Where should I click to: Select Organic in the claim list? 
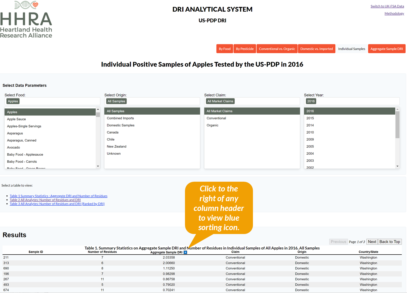(212, 125)
